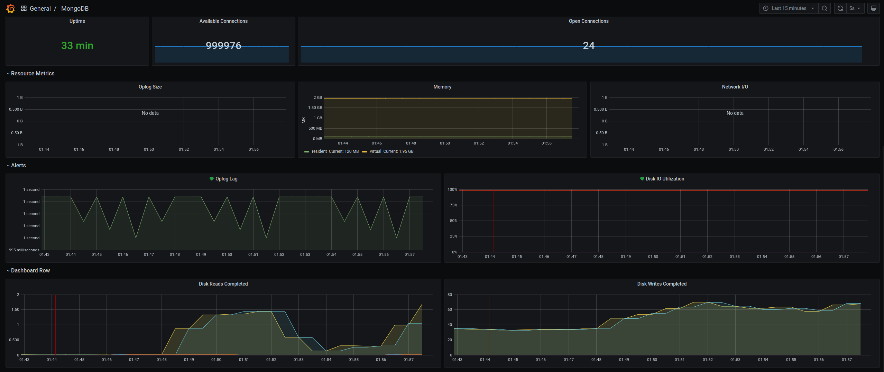Open the Disk Reads Completed panel menu
Viewport: 884px width, 372px height.
tap(223, 284)
